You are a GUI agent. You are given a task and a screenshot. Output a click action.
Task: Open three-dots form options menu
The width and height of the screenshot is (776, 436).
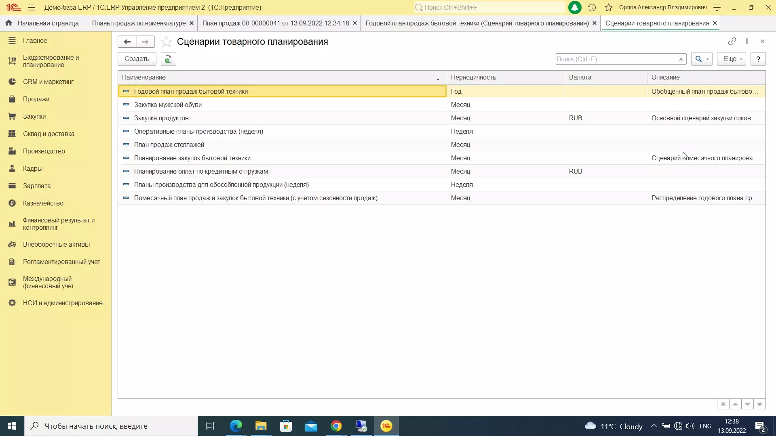(x=746, y=41)
